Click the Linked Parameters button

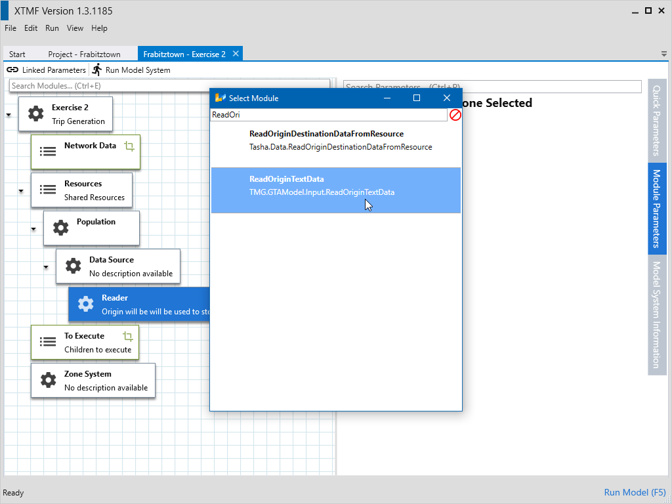47,70
